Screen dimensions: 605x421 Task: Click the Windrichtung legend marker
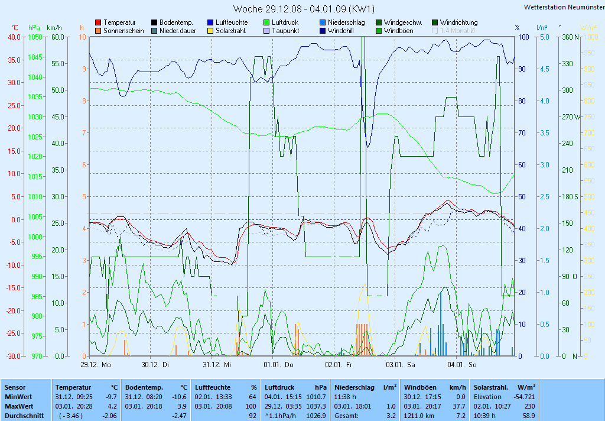click(435, 22)
